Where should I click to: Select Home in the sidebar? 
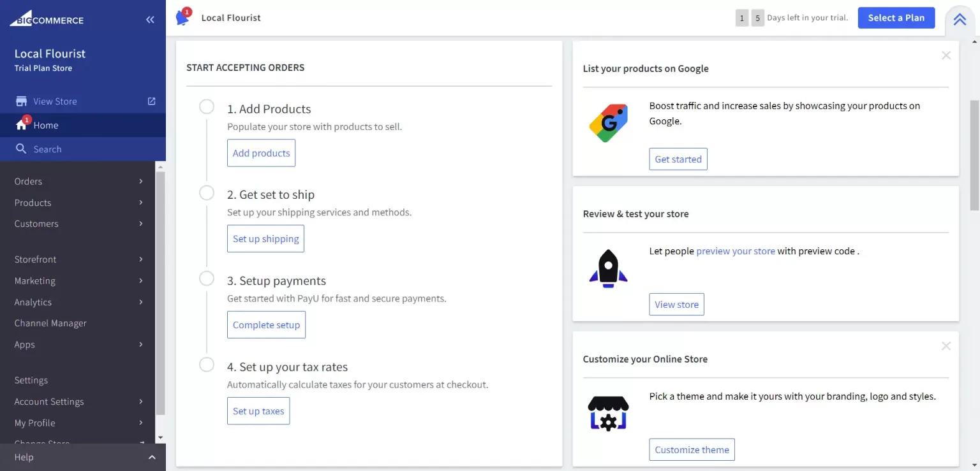tap(46, 125)
